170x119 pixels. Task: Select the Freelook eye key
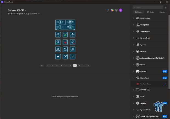pyautogui.click(x=58, y=49)
